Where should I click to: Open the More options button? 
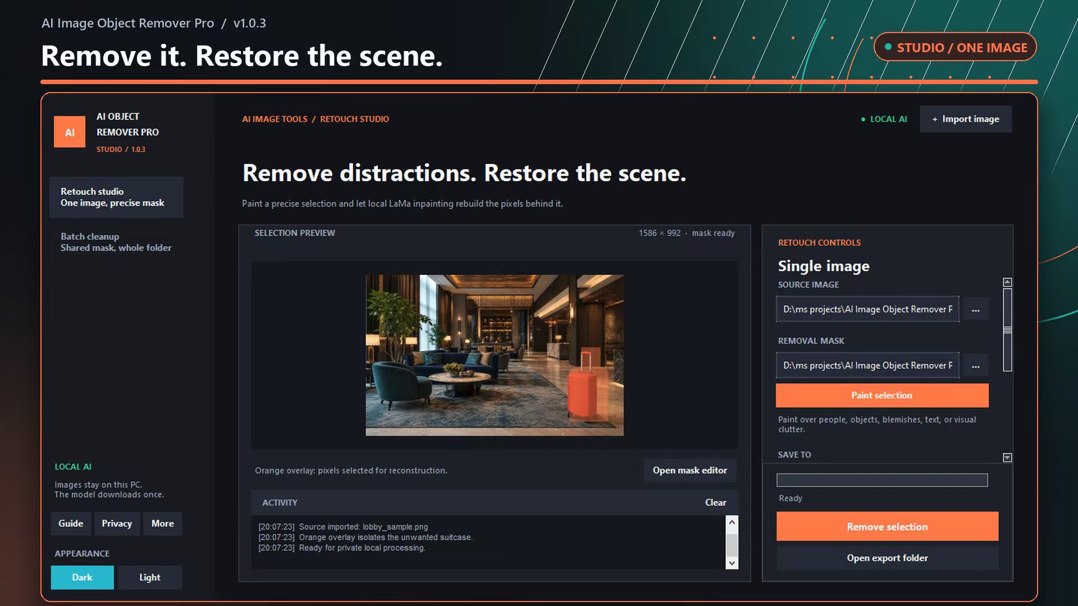tap(163, 523)
